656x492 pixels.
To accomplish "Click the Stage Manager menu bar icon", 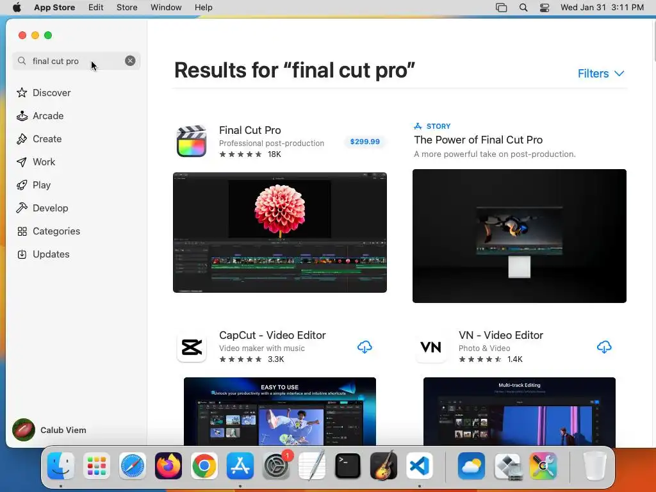I will [x=501, y=8].
